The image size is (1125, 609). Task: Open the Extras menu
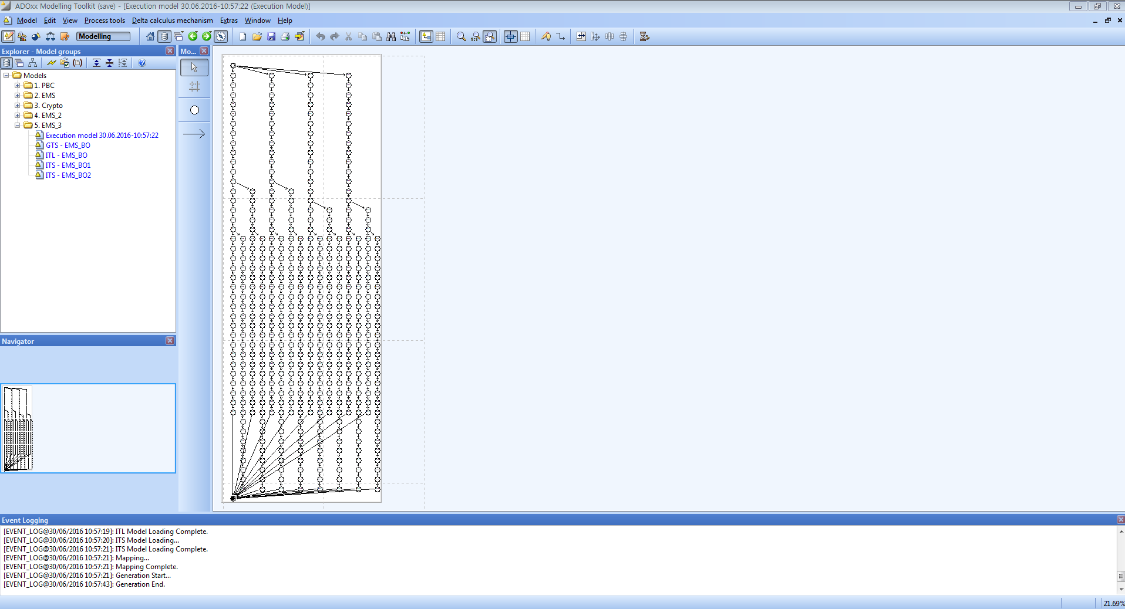(x=229, y=21)
